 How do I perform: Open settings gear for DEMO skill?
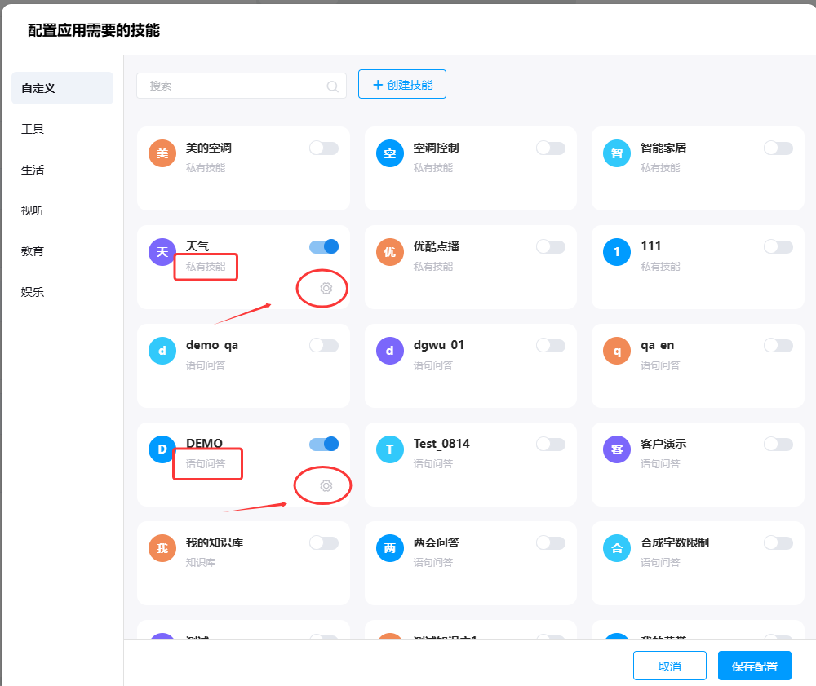[326, 485]
